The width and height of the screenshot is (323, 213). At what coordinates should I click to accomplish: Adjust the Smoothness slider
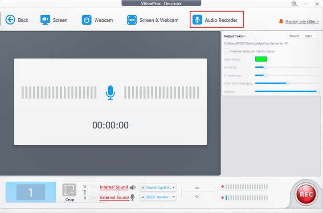(287, 75)
